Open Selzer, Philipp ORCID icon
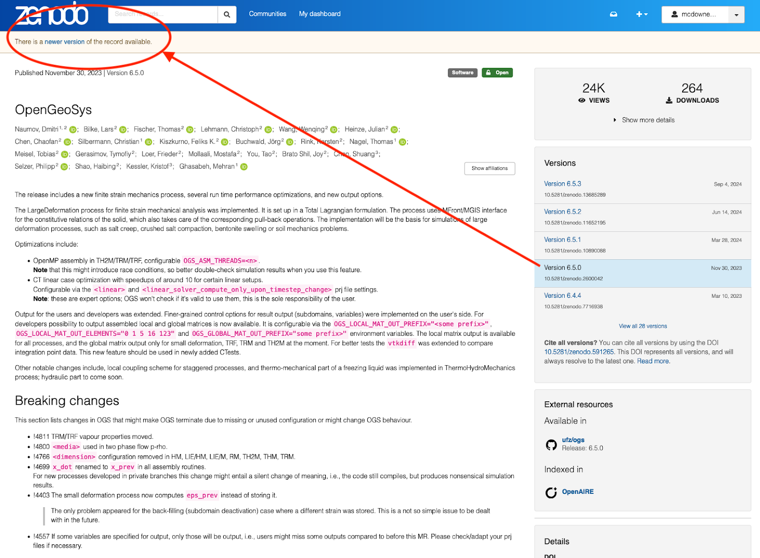This screenshot has width=760, height=558. click(x=65, y=167)
